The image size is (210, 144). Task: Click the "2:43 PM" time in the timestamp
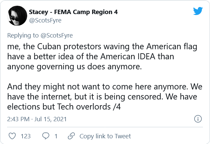(x=19, y=119)
